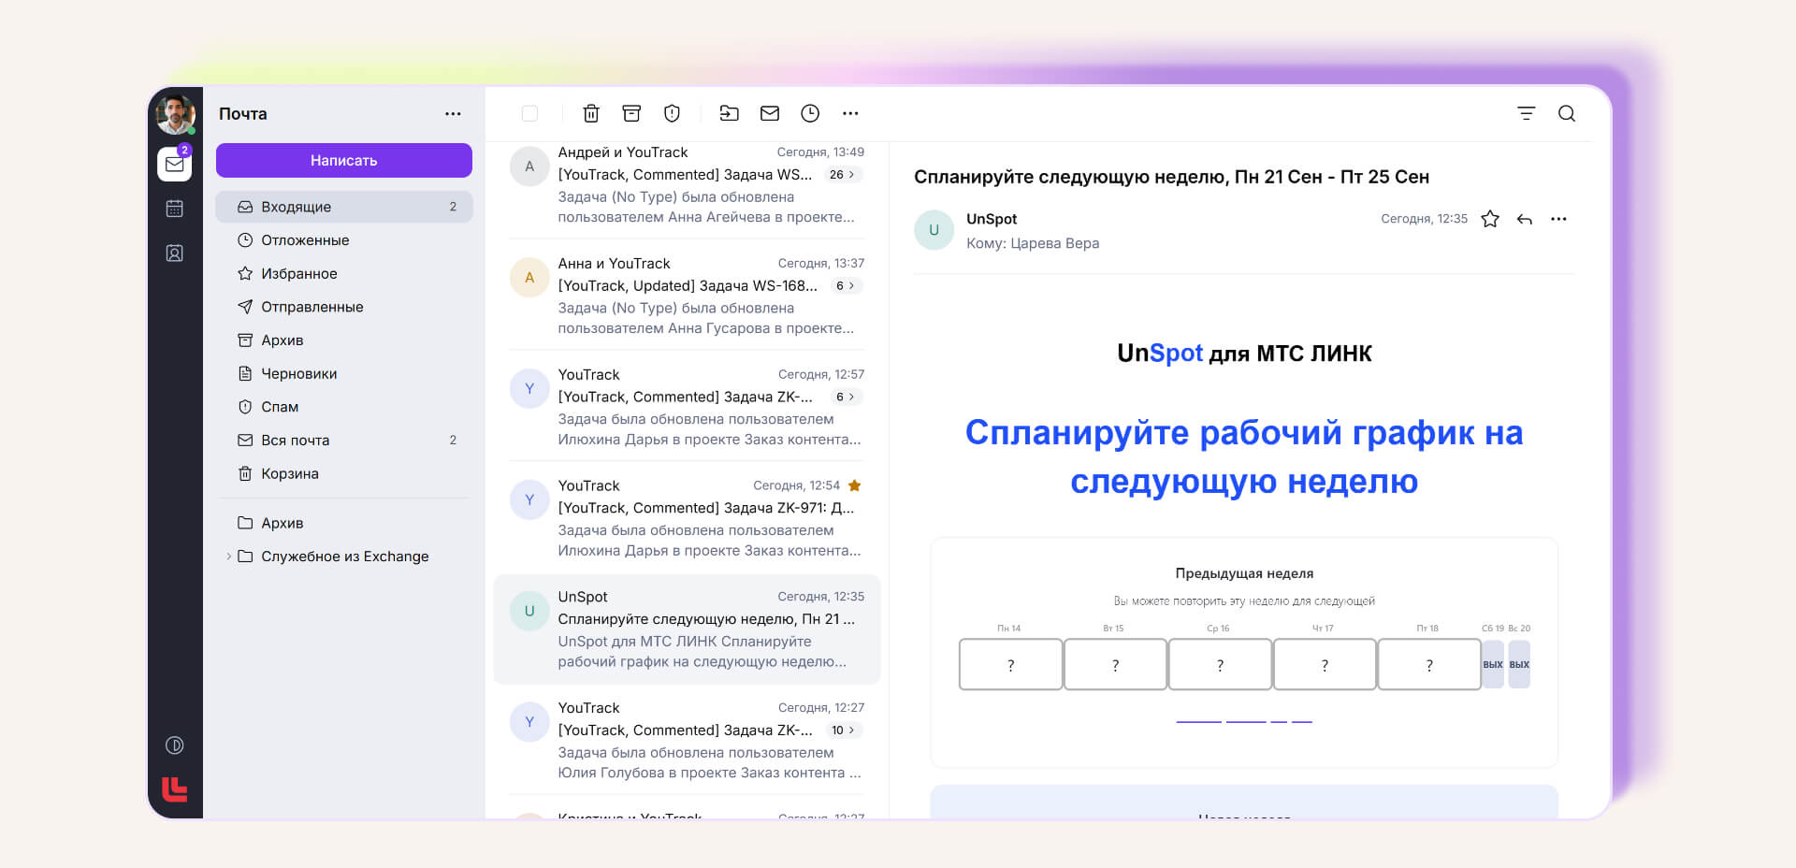Expand the 10-message thread counter

click(x=844, y=731)
